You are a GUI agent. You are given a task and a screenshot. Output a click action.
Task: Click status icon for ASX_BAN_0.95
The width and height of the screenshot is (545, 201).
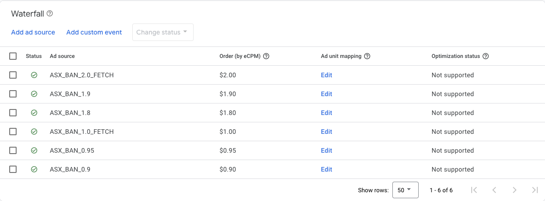[34, 150]
